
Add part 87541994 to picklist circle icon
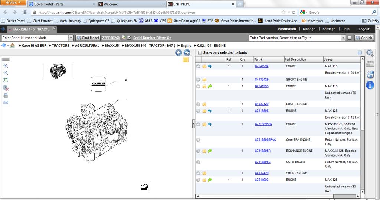(x=198, y=66)
